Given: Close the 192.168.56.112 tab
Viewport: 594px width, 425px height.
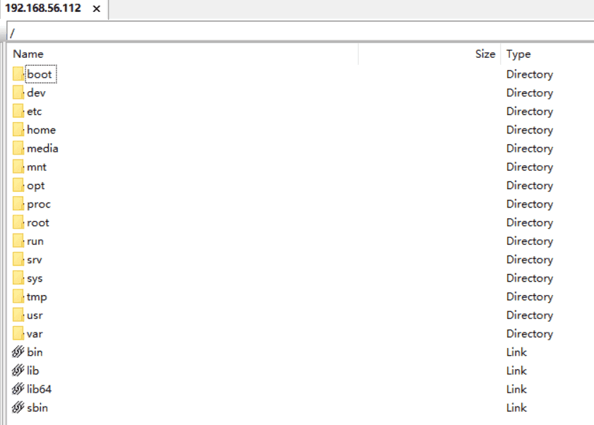Looking at the screenshot, I should point(97,8).
